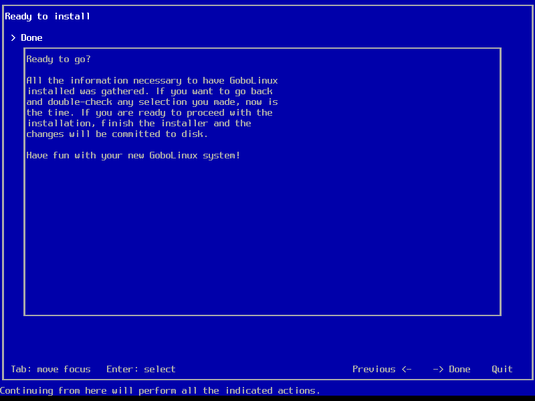Select Quit to exit the installer
The height and width of the screenshot is (401, 535).
(502, 369)
